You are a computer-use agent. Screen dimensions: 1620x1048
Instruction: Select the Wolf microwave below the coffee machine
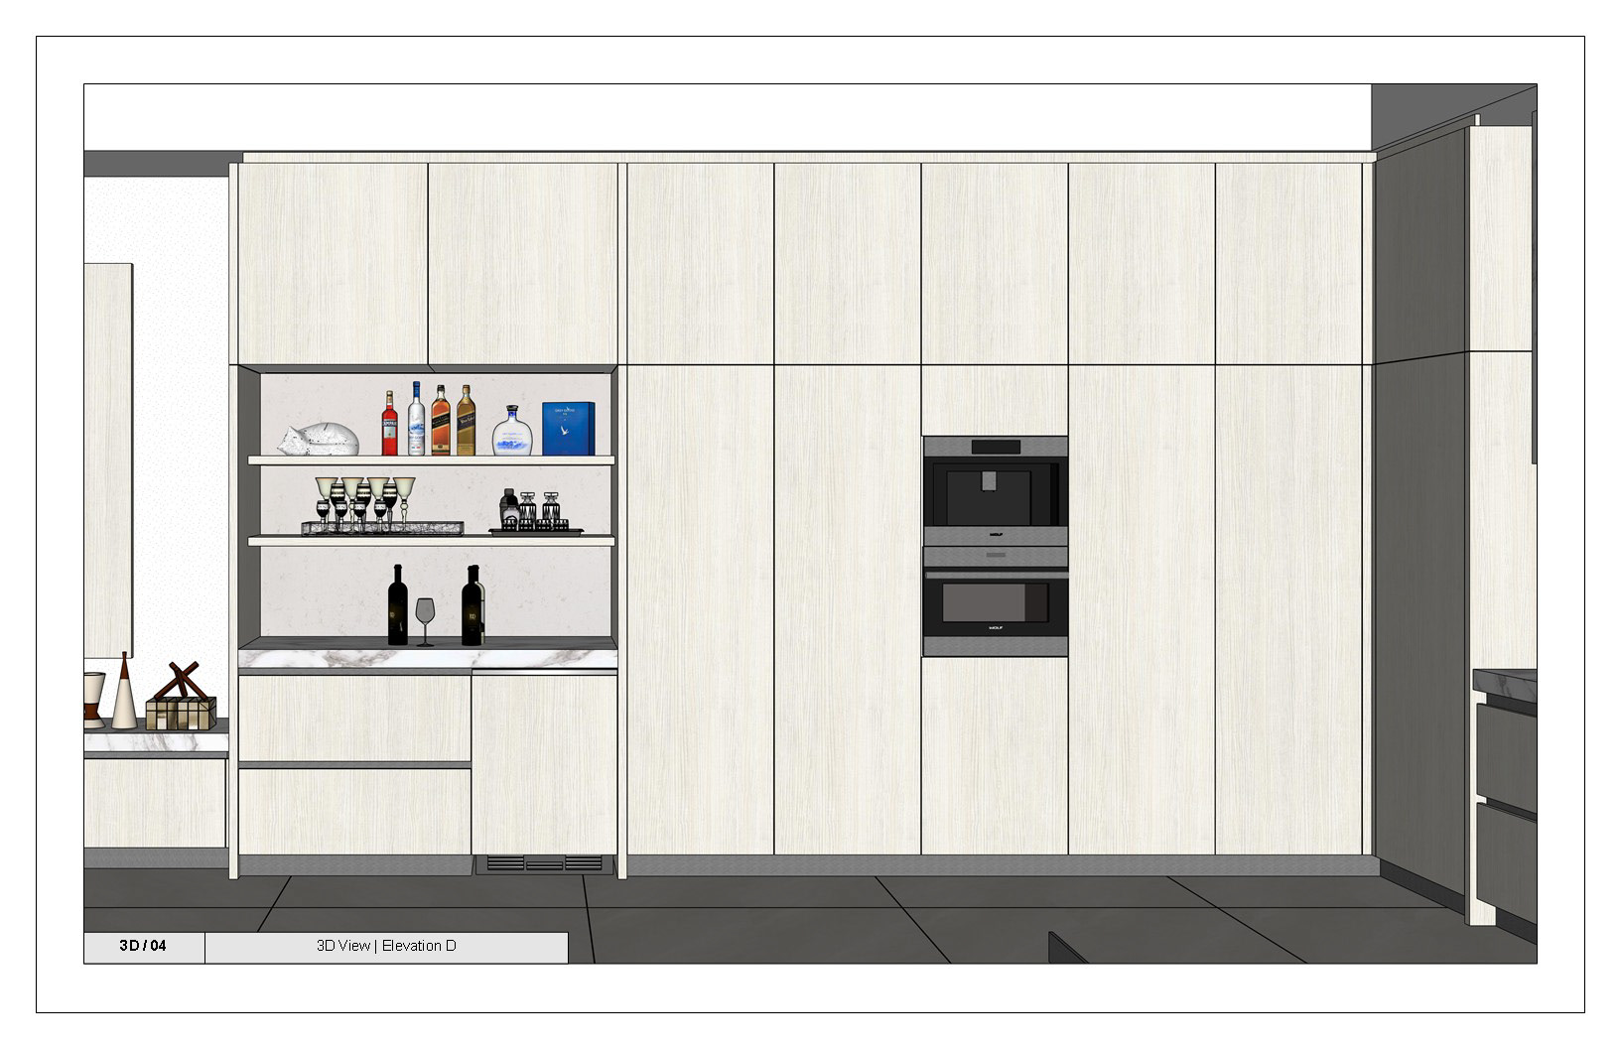tap(995, 601)
